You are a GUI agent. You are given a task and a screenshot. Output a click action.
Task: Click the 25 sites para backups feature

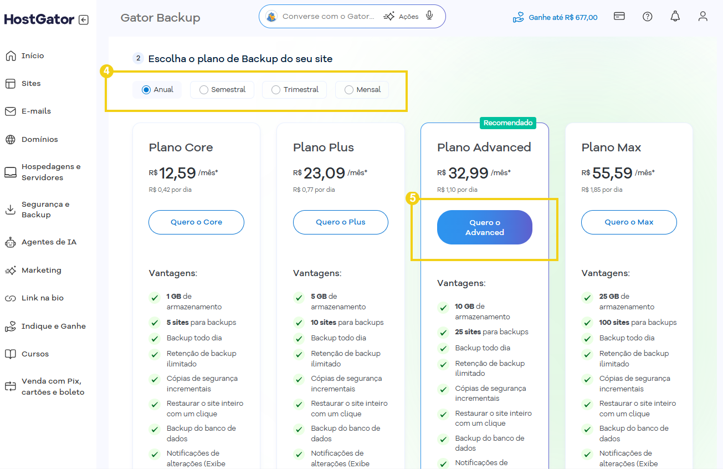click(x=491, y=332)
